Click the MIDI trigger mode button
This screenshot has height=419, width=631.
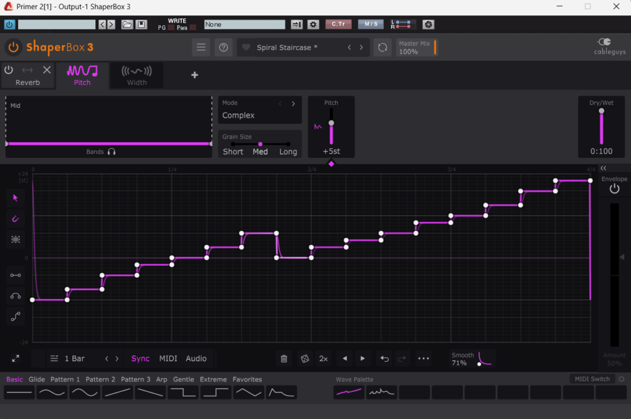168,359
